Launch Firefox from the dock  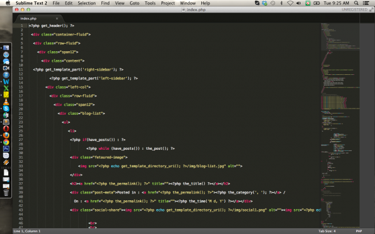(x=6, y=135)
